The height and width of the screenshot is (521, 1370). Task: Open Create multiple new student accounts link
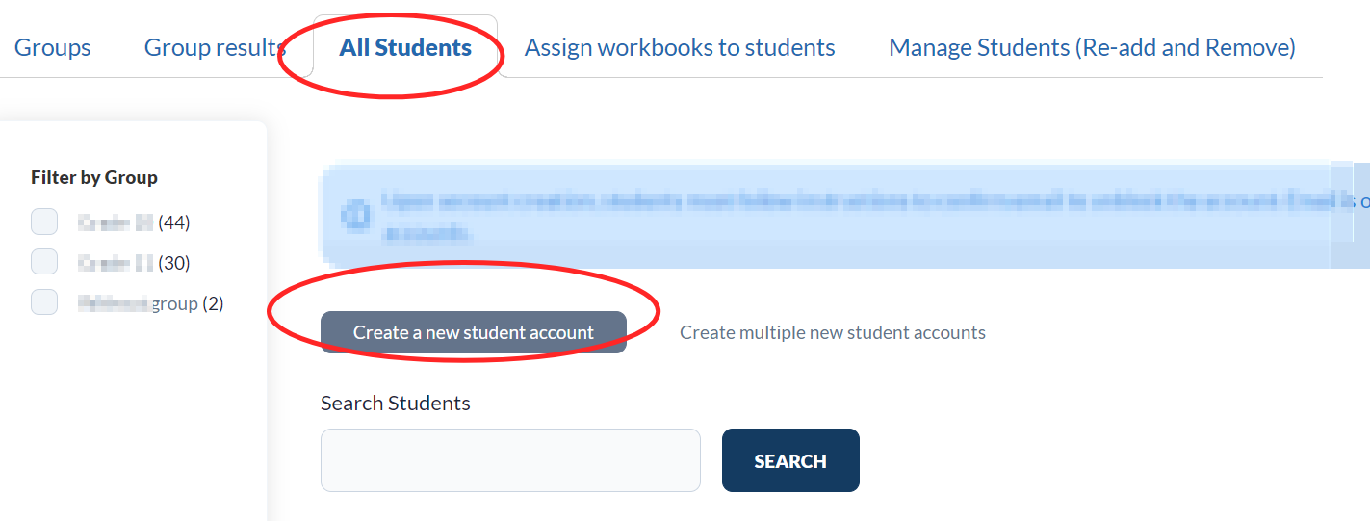pos(833,332)
